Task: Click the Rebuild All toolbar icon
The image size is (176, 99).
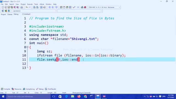Action: tap(70, 7)
